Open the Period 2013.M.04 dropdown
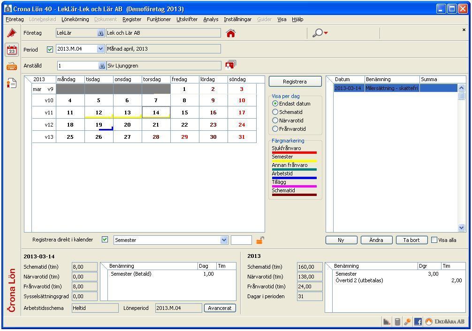The height and width of the screenshot is (331, 472). [100, 49]
